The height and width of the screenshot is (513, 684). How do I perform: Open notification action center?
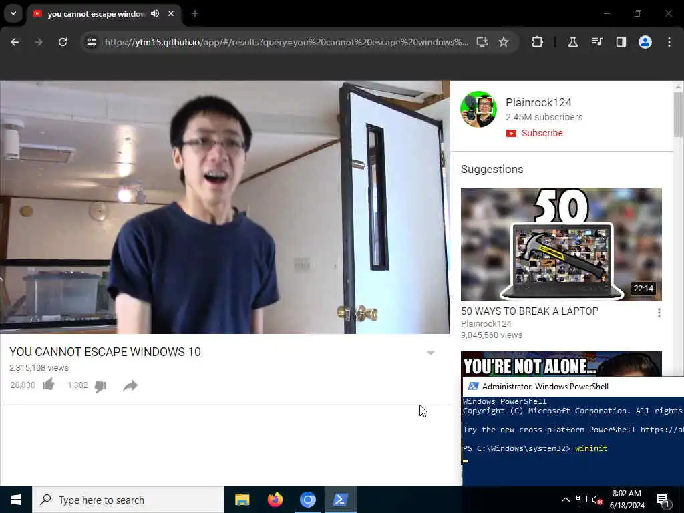pos(663,500)
